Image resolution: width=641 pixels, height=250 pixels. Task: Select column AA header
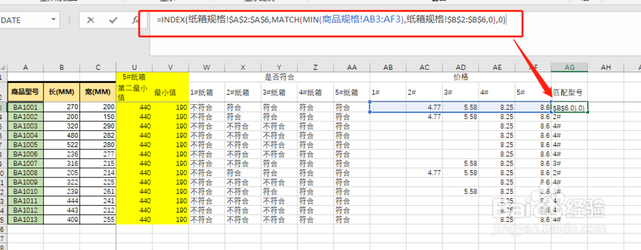tap(351, 68)
